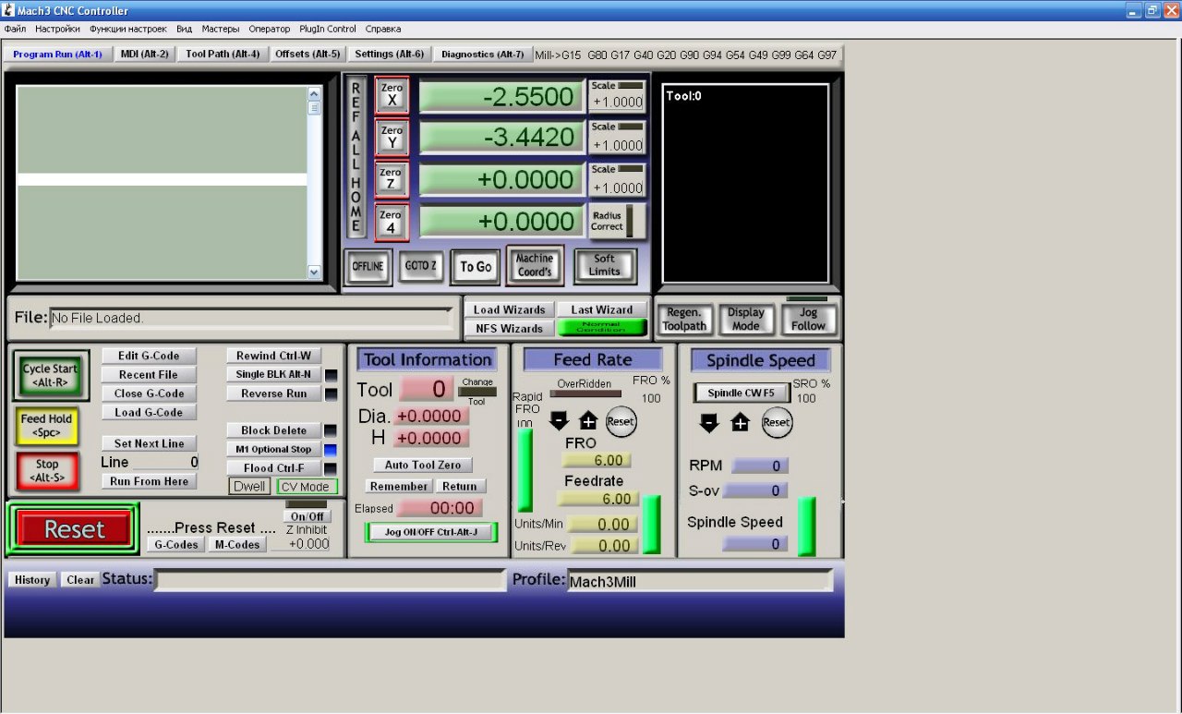Click the X axis coordinate readout field
The height and width of the screenshot is (714, 1182).
(x=501, y=96)
